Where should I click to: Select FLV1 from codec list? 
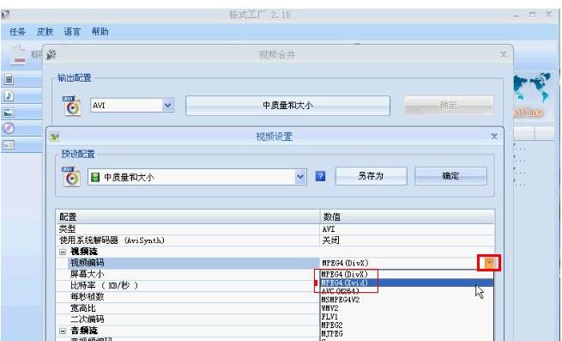407,317
